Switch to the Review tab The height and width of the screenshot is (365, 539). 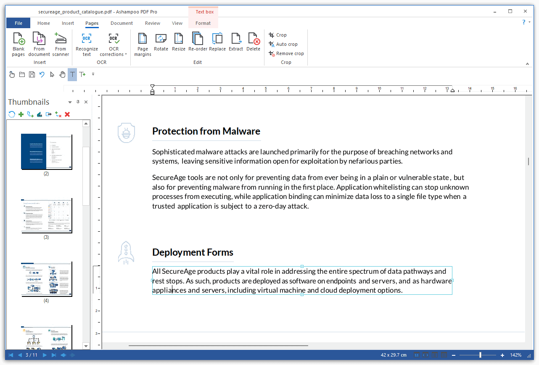click(x=153, y=23)
